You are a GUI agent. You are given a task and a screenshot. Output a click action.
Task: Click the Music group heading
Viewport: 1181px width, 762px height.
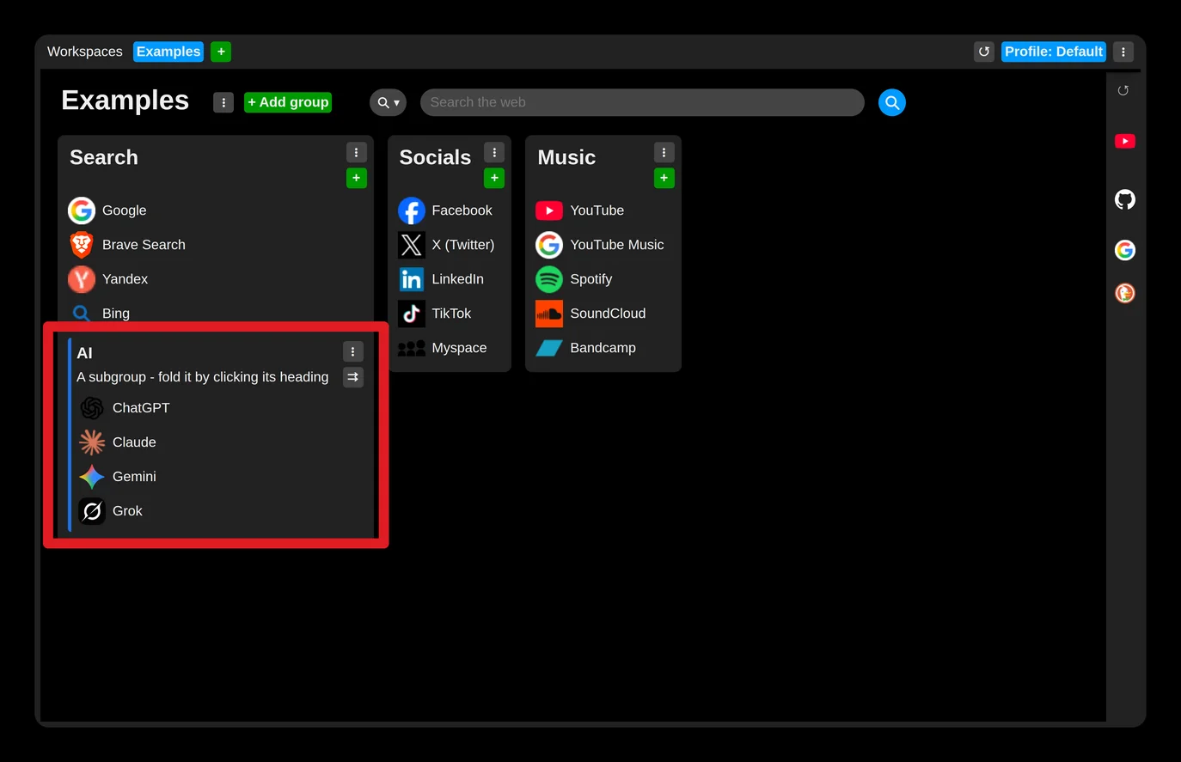[x=566, y=157]
